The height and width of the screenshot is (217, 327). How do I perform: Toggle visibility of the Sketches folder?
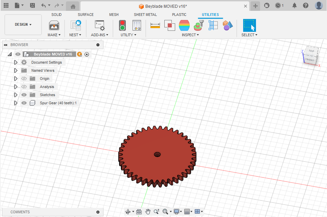pos(24,95)
